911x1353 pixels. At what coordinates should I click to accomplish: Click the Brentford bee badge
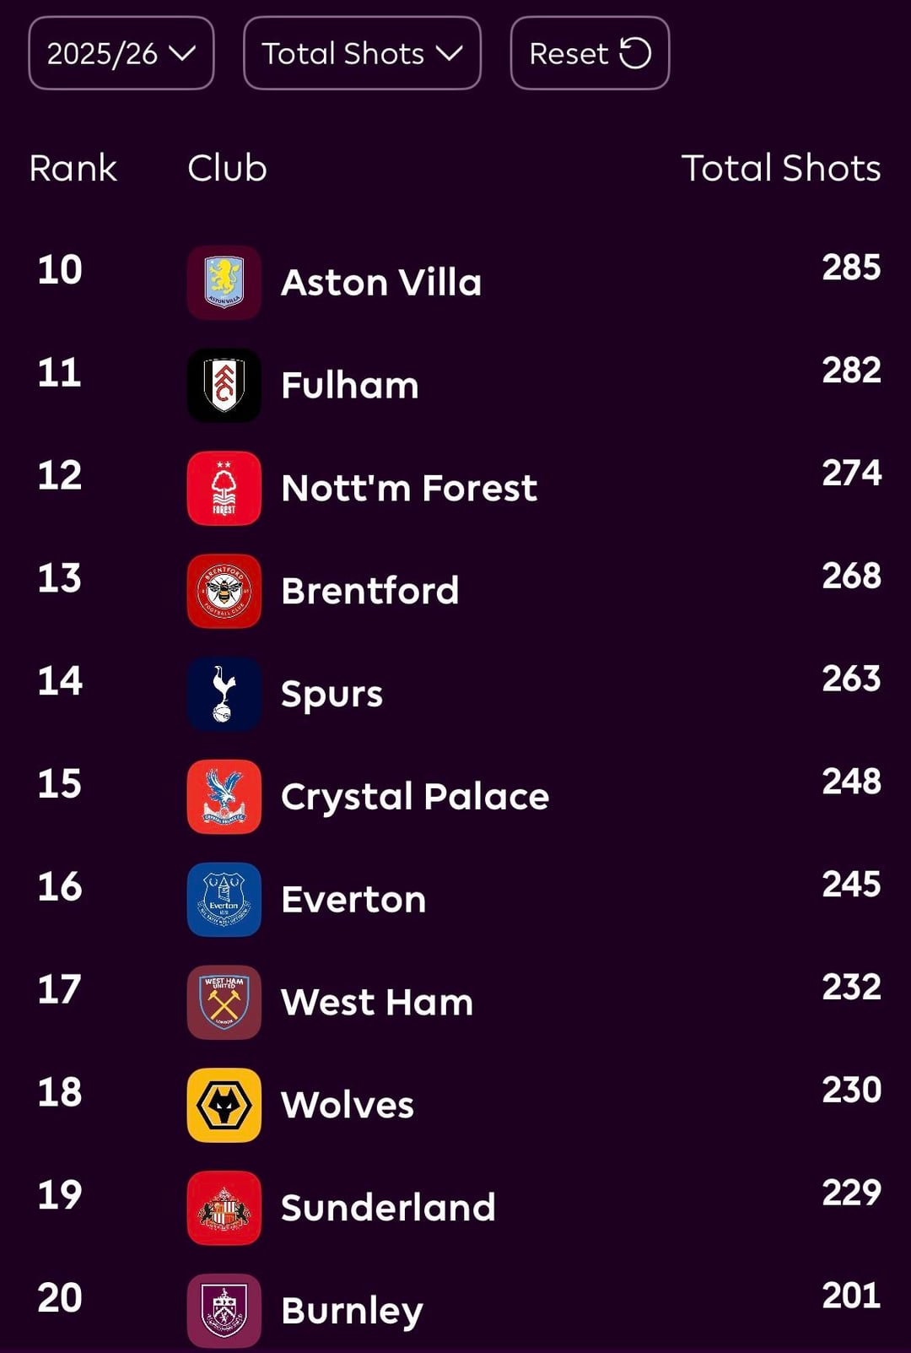pyautogui.click(x=224, y=591)
